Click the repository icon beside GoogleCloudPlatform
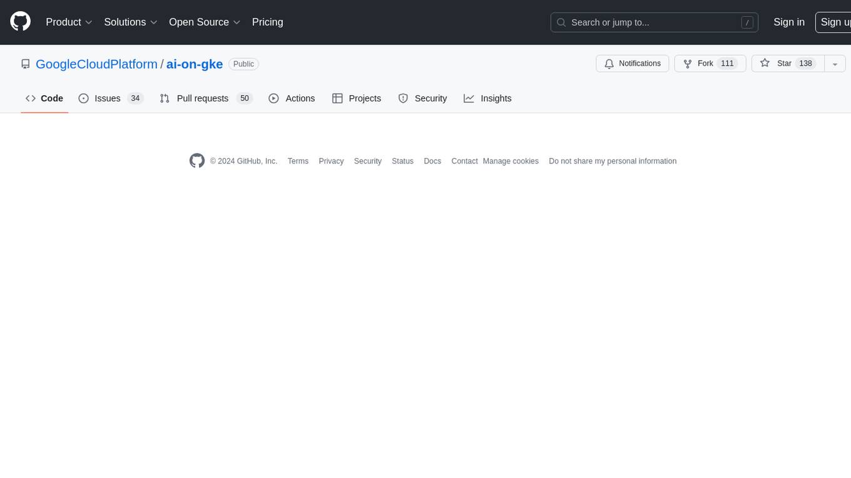Image resolution: width=851 pixels, height=478 pixels. click(26, 64)
